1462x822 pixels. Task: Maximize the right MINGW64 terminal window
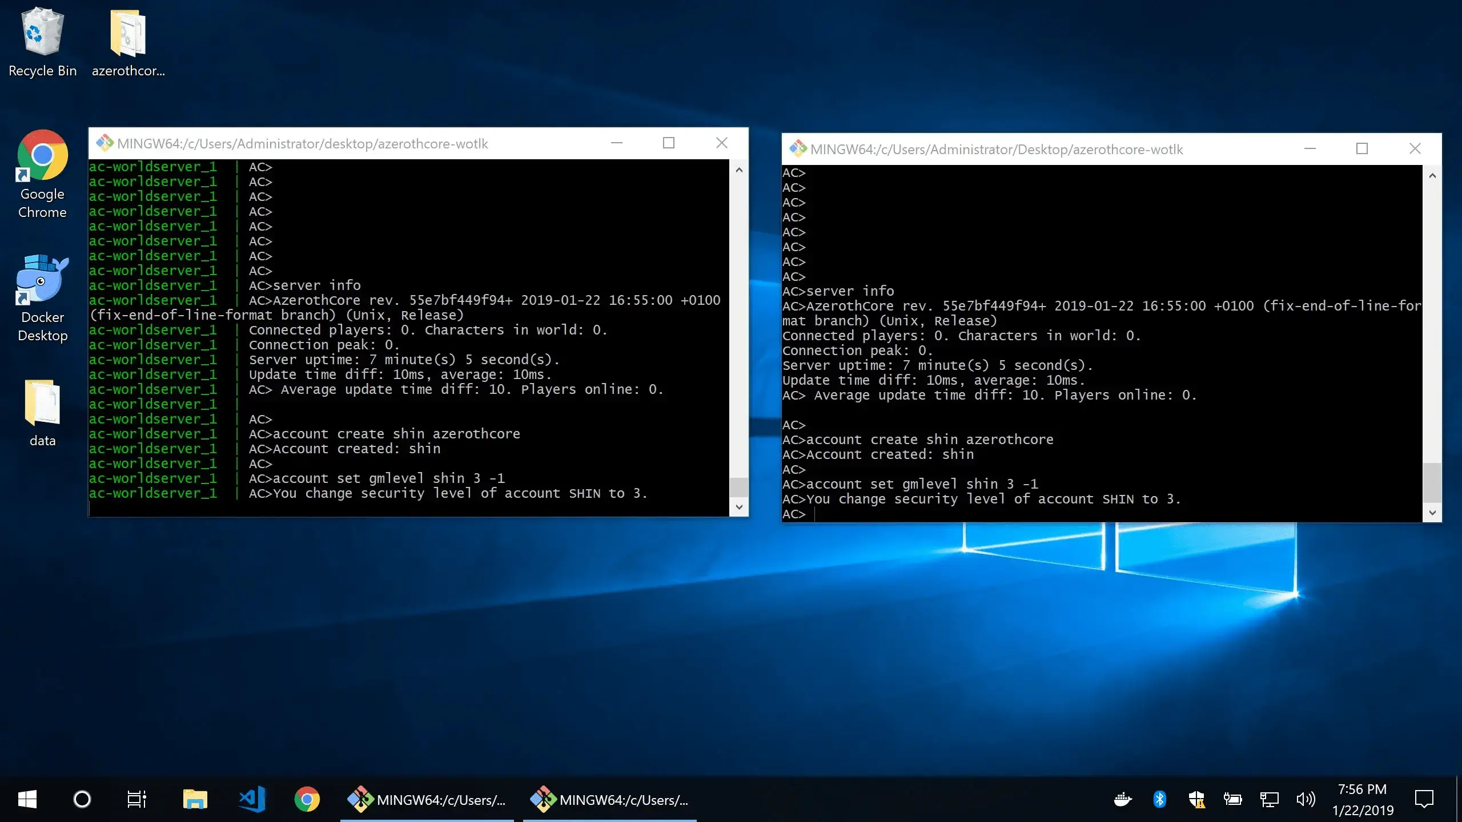coord(1362,148)
